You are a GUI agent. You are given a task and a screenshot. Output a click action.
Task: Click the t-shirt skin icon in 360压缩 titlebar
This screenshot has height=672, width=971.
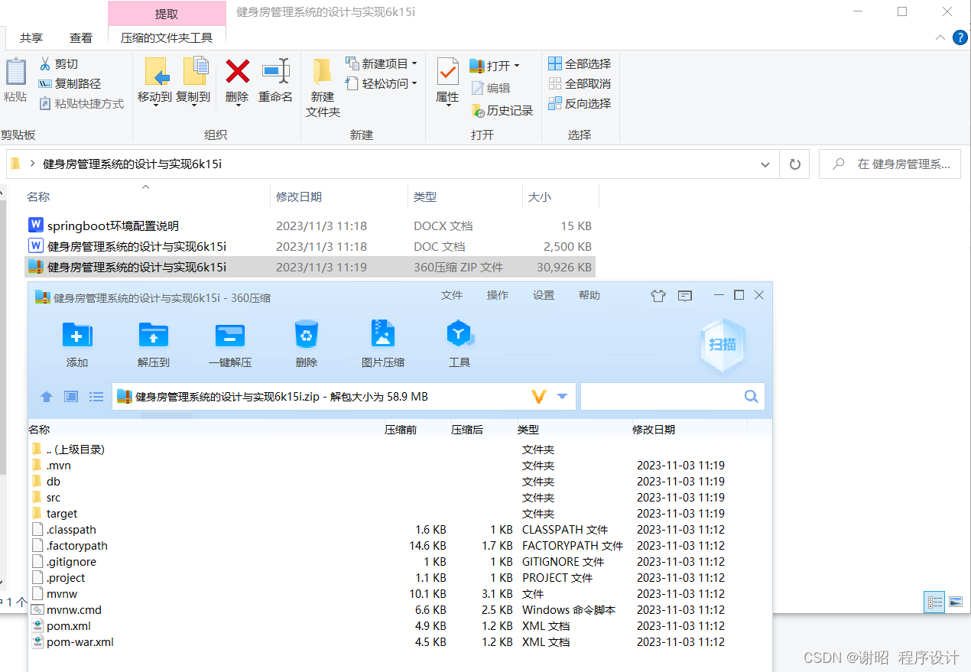(x=658, y=295)
